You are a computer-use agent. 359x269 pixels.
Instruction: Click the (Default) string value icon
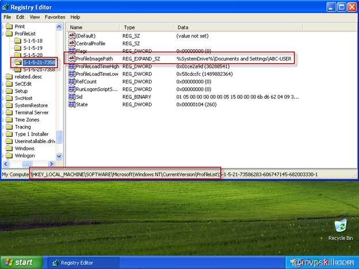click(x=72, y=36)
